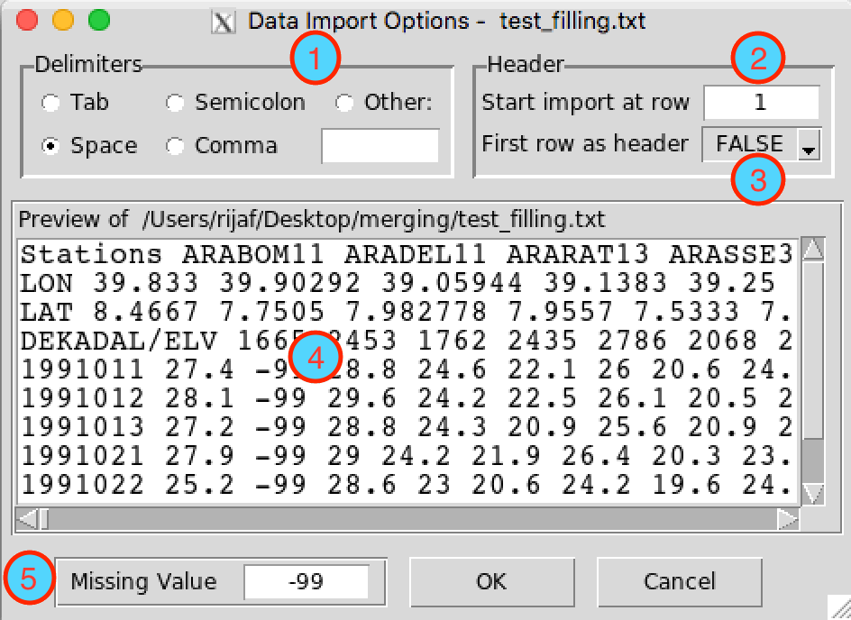Click the horizontal scroll left arrow

27,518
